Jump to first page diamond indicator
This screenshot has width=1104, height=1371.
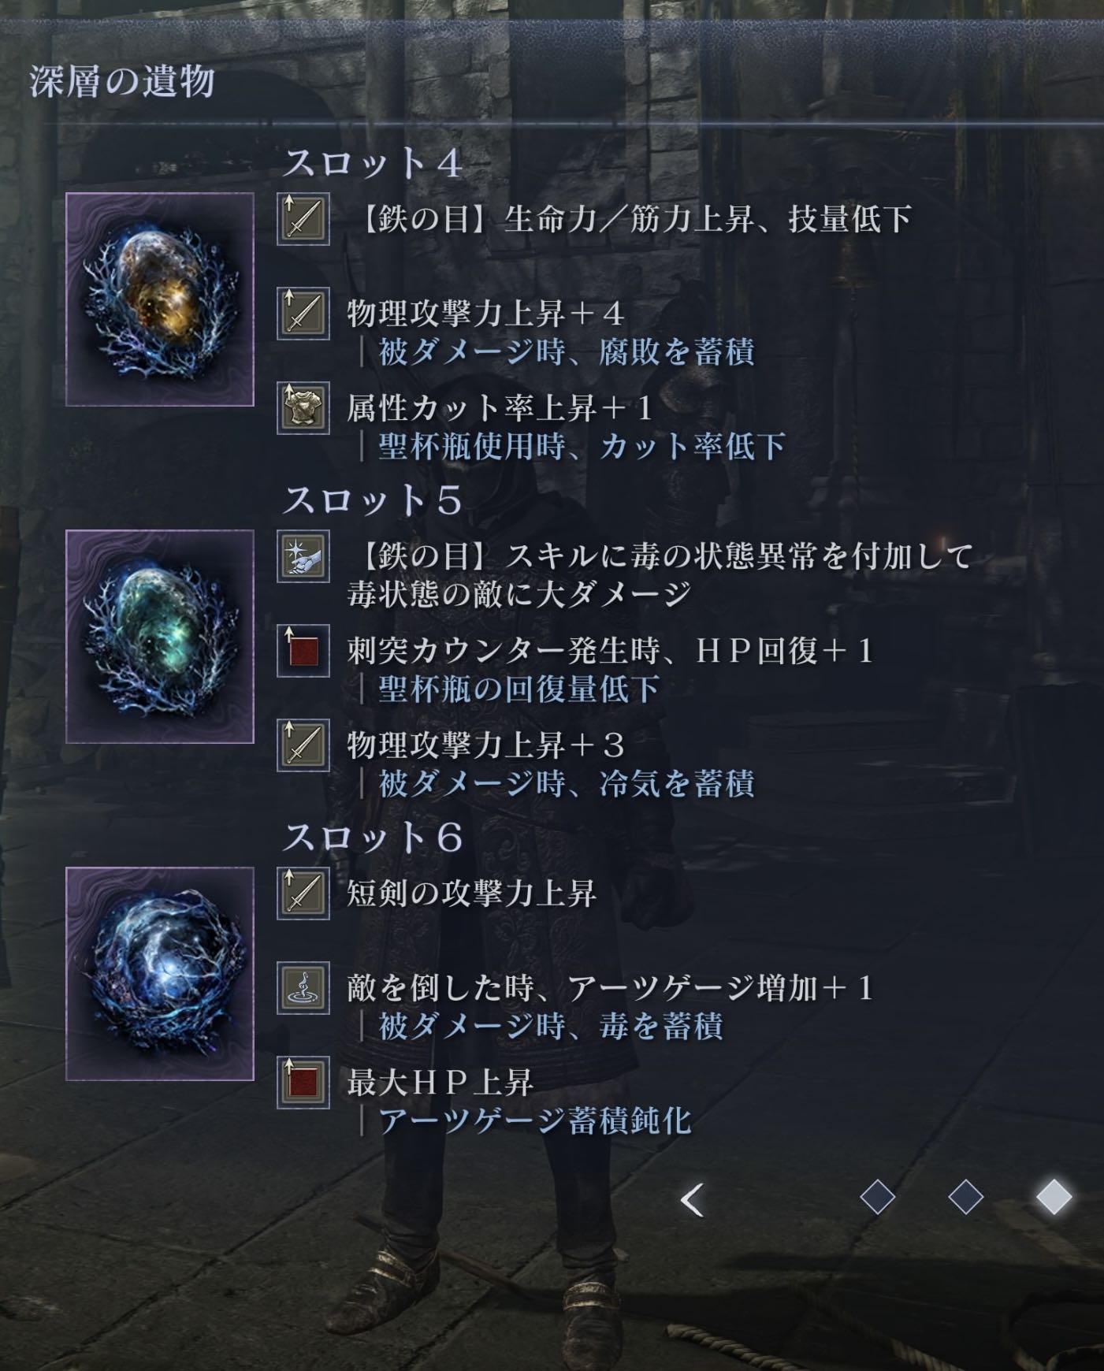pos(877,1198)
